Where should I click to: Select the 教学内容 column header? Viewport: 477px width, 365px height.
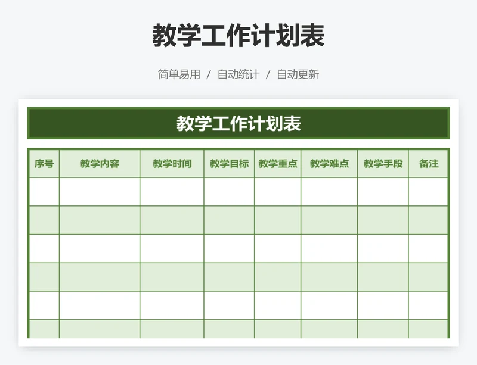tap(100, 164)
